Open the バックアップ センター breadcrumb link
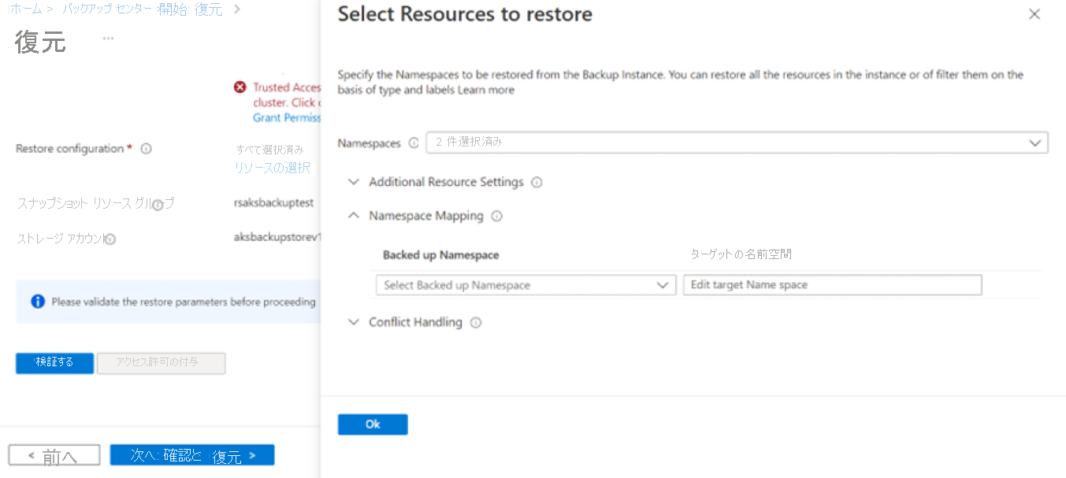1066x478 pixels. pyautogui.click(x=106, y=9)
